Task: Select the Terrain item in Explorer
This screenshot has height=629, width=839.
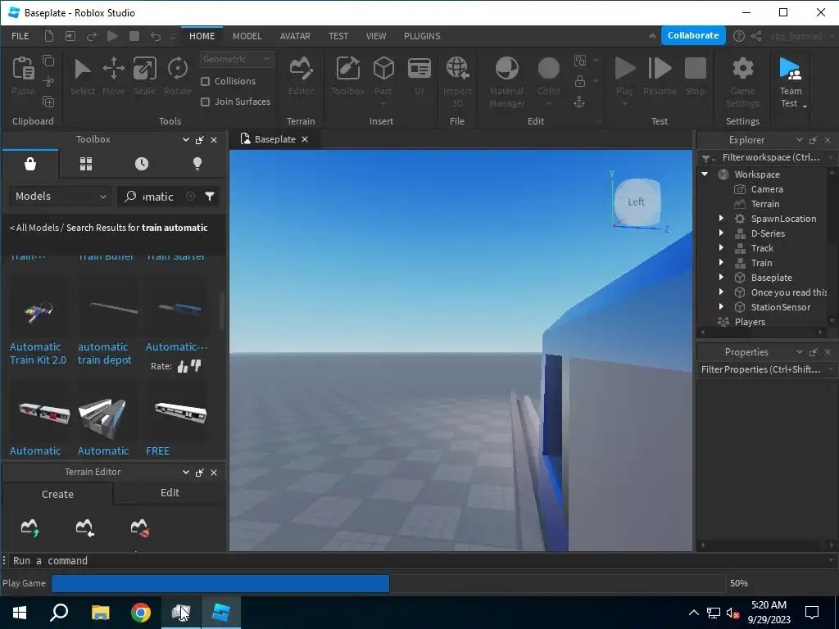Action: [764, 204]
